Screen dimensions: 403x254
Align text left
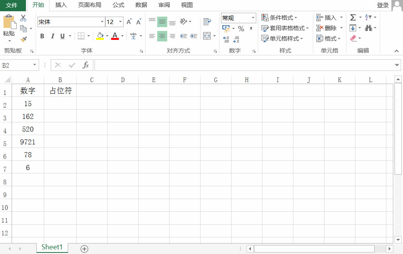pos(152,36)
